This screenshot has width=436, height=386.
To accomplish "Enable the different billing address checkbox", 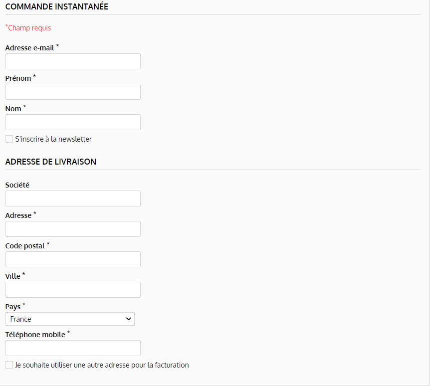I will click(x=9, y=365).
